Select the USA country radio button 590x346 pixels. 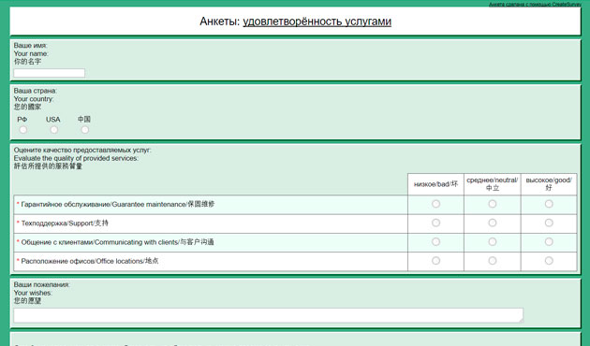point(54,130)
